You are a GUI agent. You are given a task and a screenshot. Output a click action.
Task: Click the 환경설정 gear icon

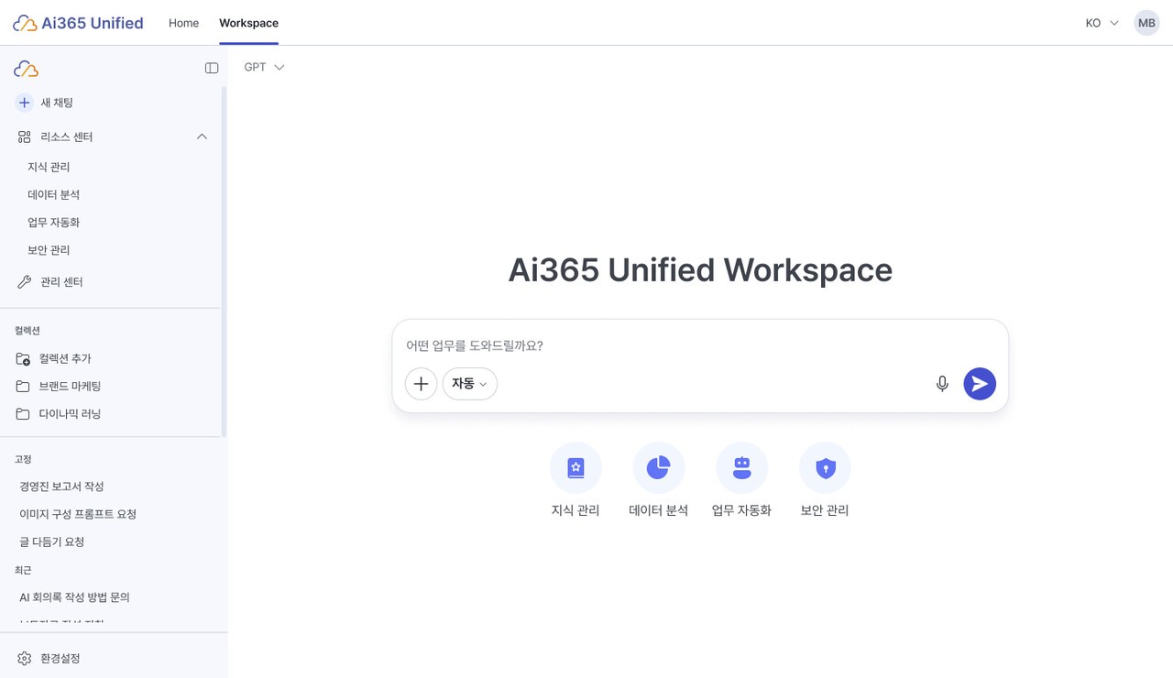tap(25, 658)
